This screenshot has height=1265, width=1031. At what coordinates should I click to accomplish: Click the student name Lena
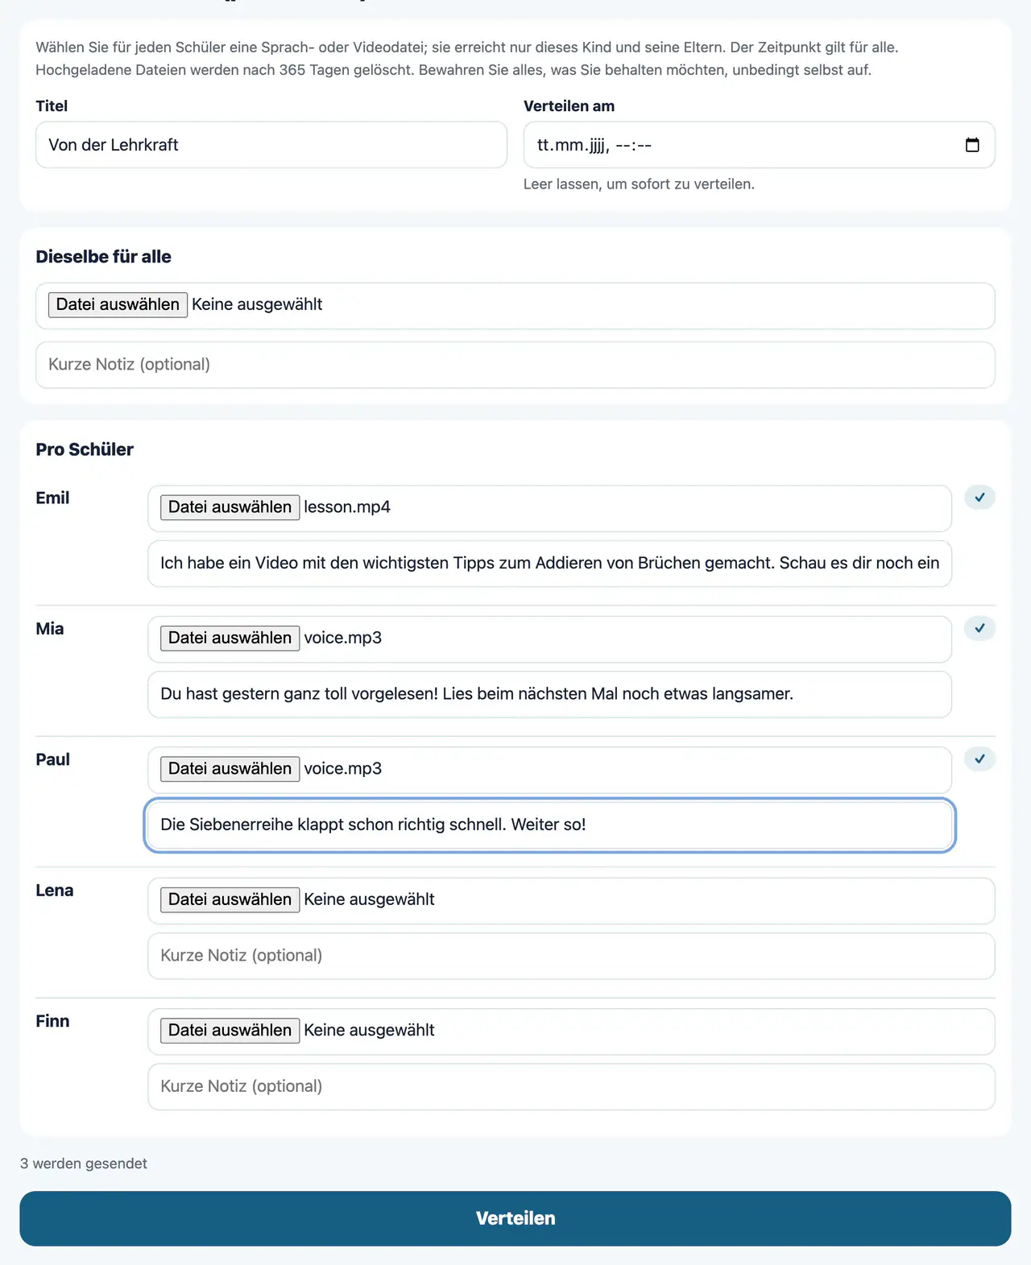click(55, 891)
